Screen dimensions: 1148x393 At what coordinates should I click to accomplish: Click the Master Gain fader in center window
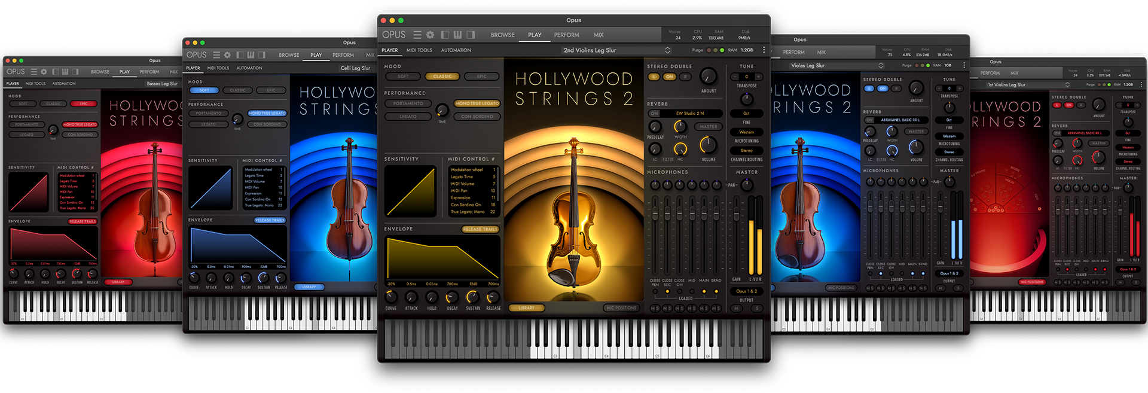tap(736, 214)
